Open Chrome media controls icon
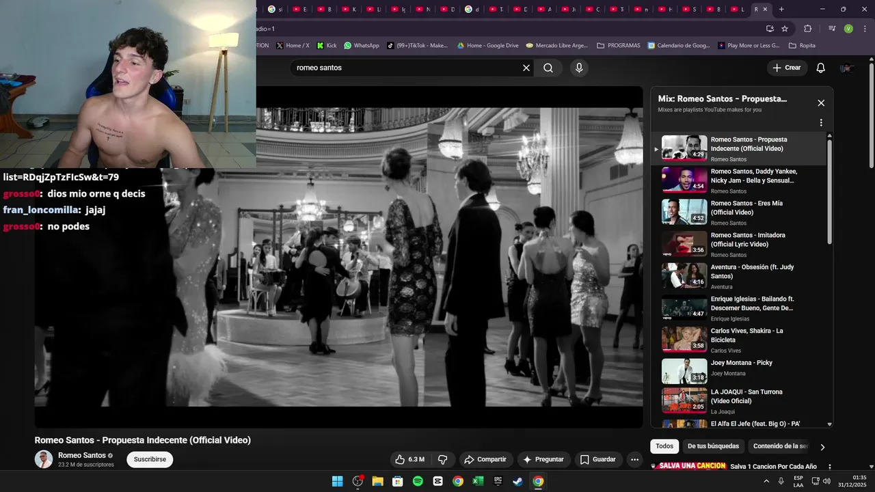Screen dimensions: 875x492 point(832,29)
